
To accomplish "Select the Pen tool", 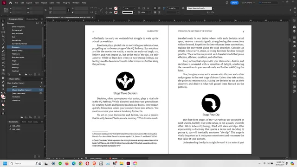I will (3, 47).
